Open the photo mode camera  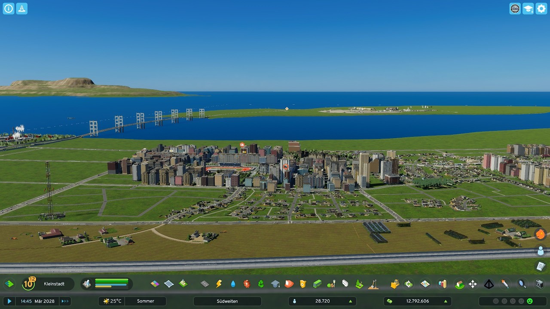(x=539, y=284)
